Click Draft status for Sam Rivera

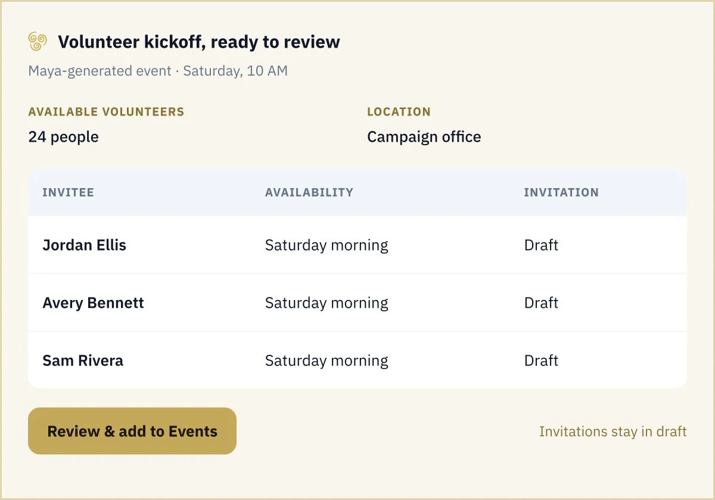click(x=541, y=360)
